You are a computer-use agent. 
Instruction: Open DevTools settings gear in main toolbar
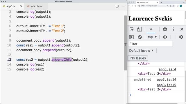tap(165, 29)
